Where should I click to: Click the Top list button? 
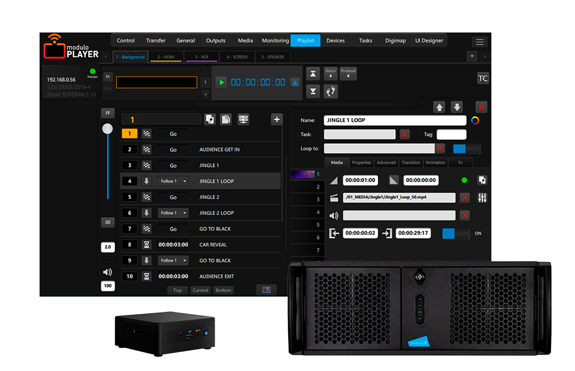coord(177,290)
